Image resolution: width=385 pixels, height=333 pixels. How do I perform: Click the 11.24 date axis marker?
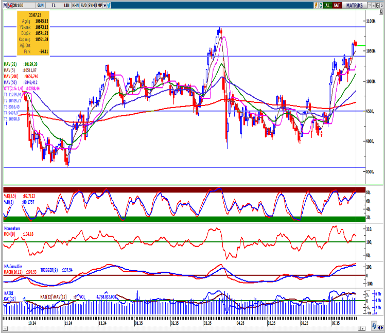coord(68,323)
